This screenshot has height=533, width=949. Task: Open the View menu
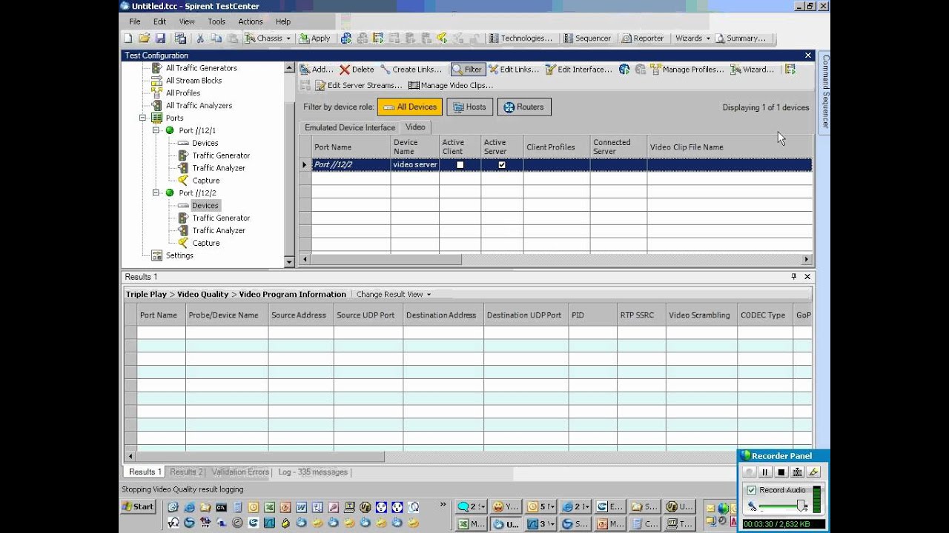point(187,21)
